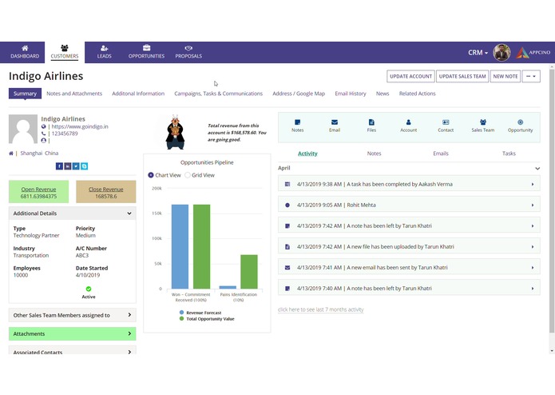Screen dimensions: 555x395
Task: Switch to the Notes activity tab
Action: coord(374,154)
